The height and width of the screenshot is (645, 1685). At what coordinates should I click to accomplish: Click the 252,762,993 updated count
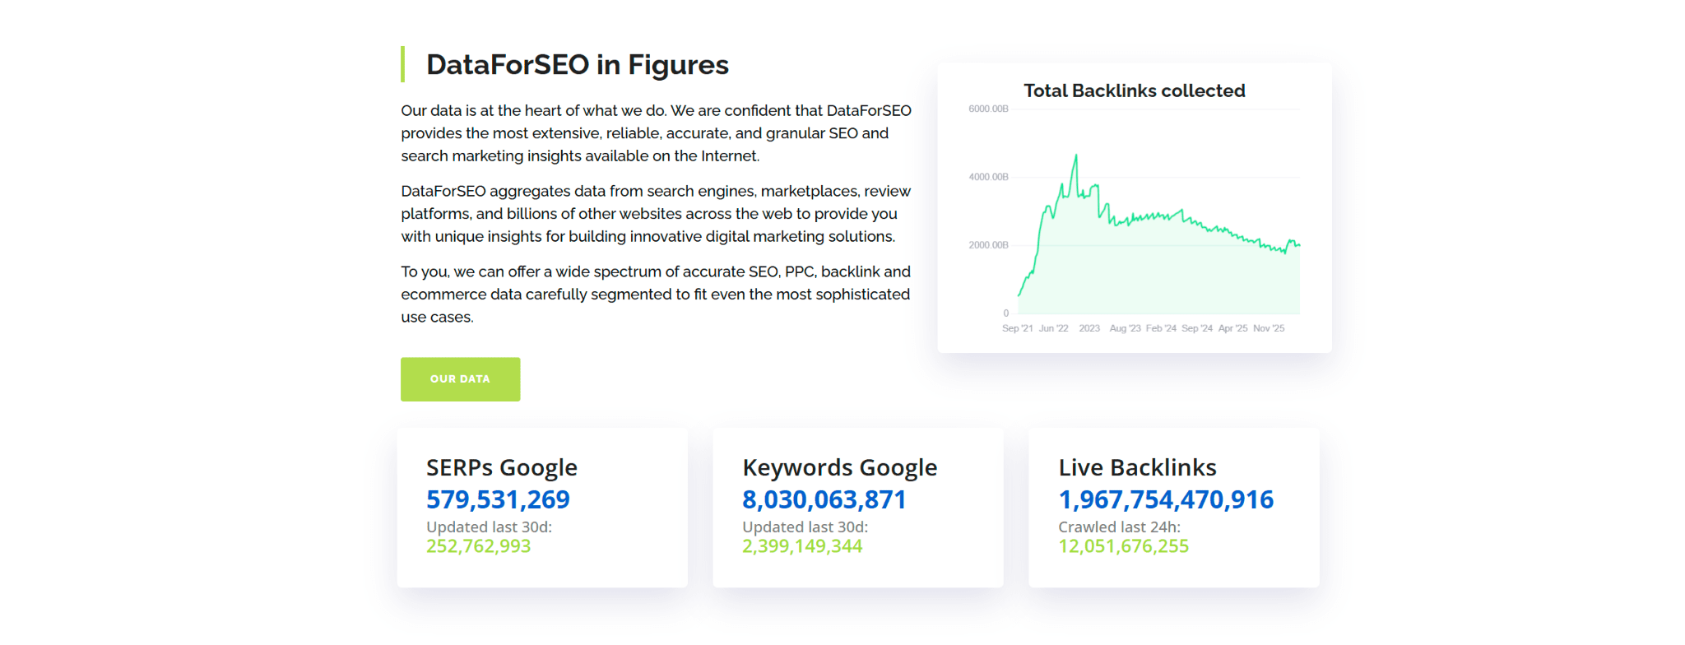click(x=478, y=546)
